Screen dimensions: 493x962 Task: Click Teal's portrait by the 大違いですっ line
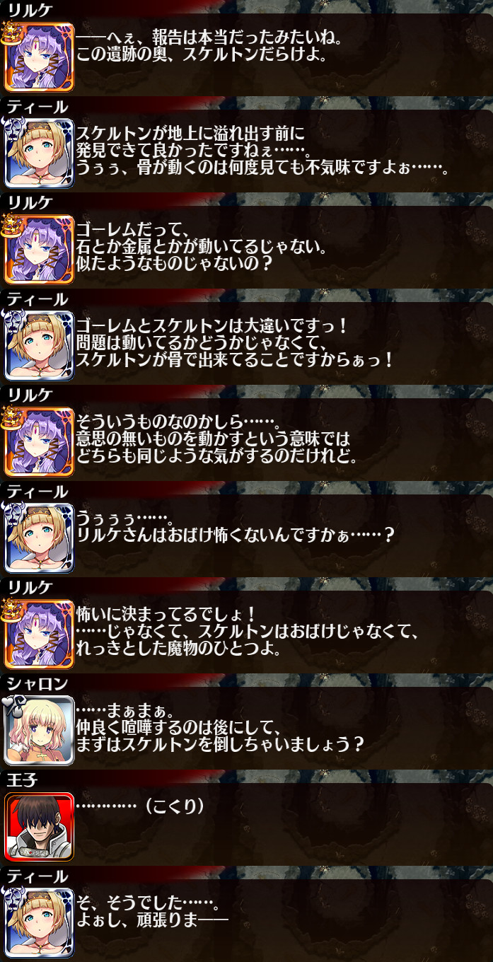tap(39, 345)
